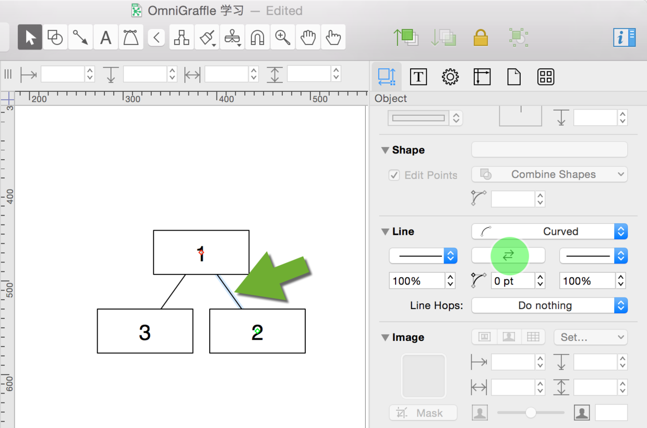Collapse the Image section triangle

click(x=385, y=338)
